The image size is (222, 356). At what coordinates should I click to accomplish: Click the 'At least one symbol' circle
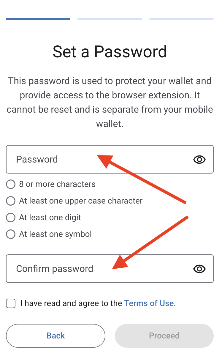(x=10, y=234)
